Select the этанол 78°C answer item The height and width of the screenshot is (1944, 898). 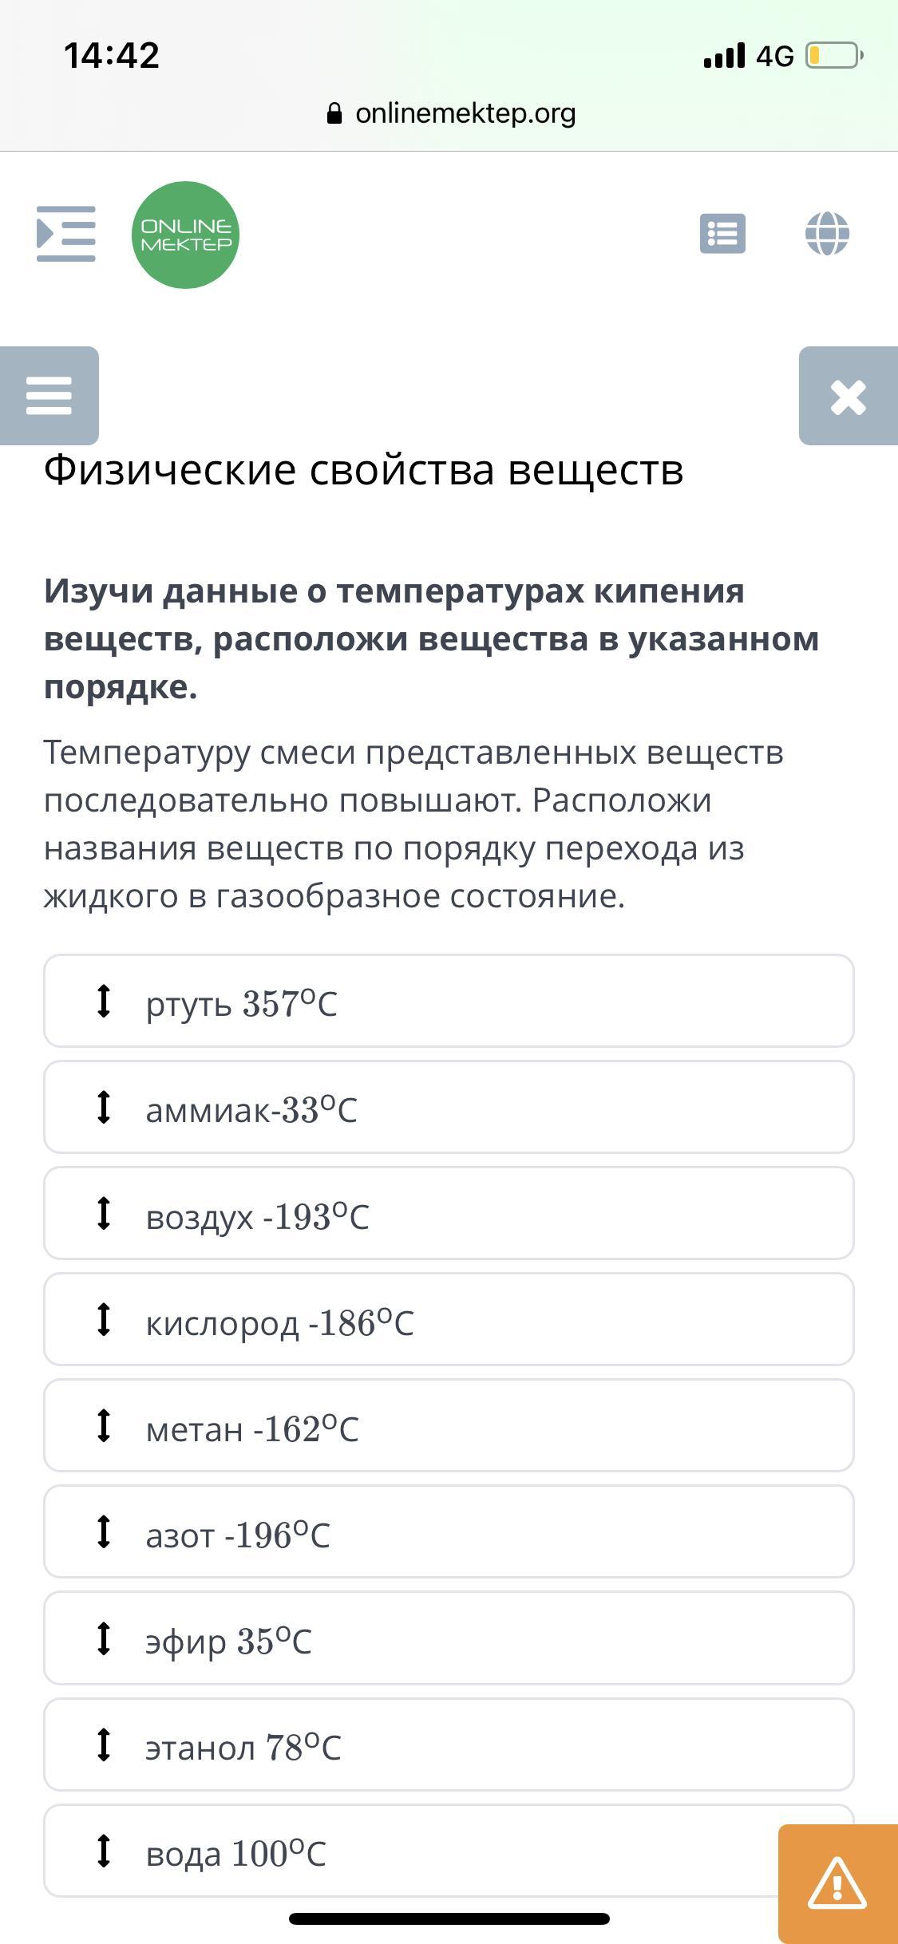(449, 1744)
